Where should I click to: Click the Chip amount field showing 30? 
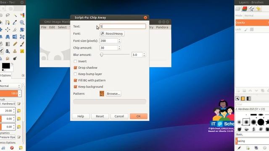click(109, 48)
